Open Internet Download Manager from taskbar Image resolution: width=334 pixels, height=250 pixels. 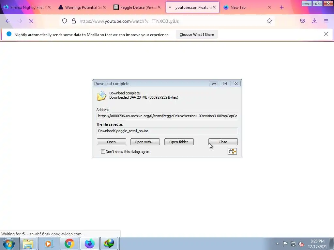click(109, 243)
